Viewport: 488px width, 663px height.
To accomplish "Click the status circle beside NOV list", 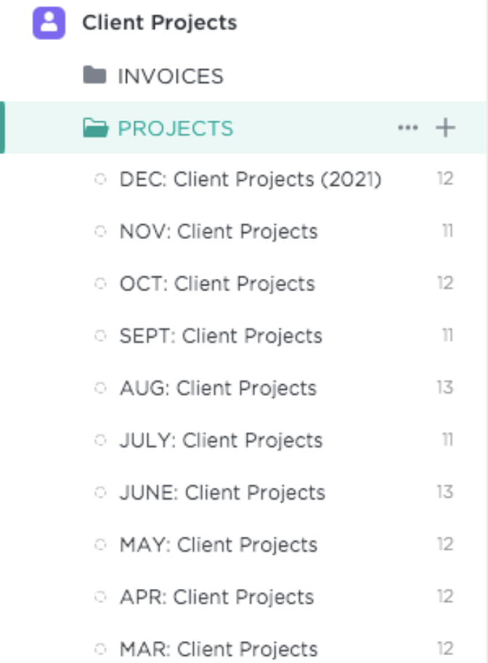I will click(101, 232).
